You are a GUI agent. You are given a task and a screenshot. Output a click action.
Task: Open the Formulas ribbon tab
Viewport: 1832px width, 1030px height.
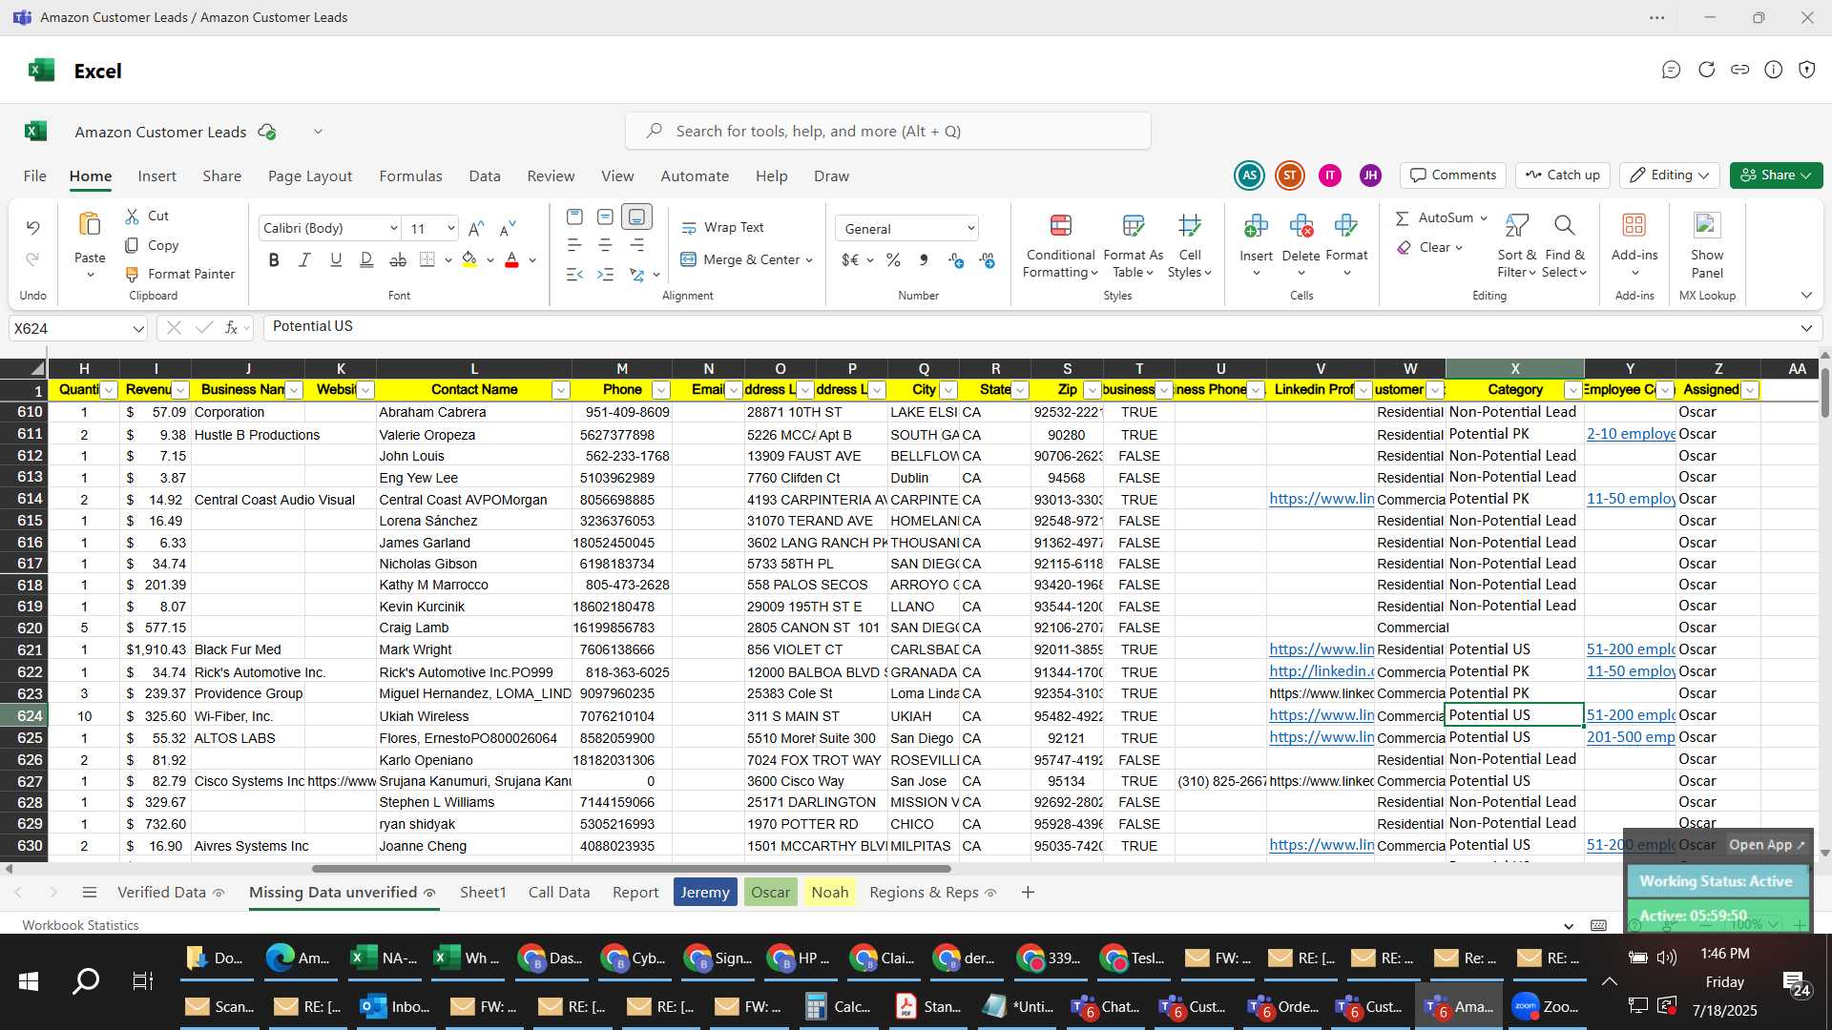[x=410, y=176]
